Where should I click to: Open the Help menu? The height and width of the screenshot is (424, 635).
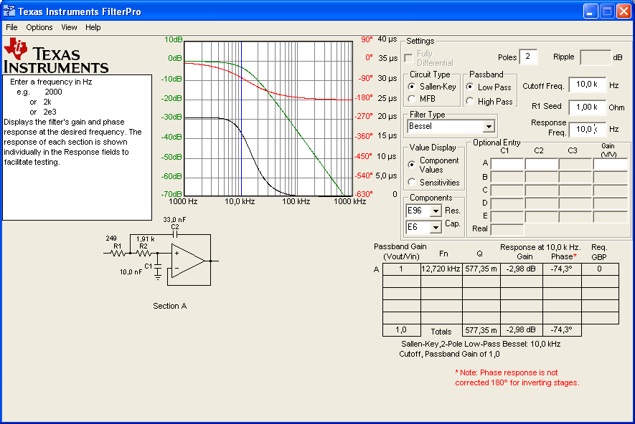pos(93,27)
